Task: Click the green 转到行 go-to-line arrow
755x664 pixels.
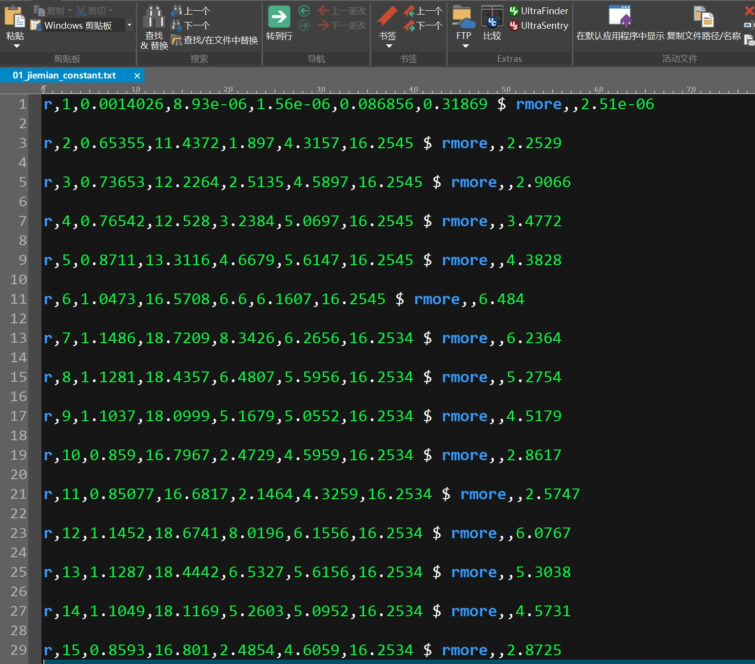Action: [279, 17]
